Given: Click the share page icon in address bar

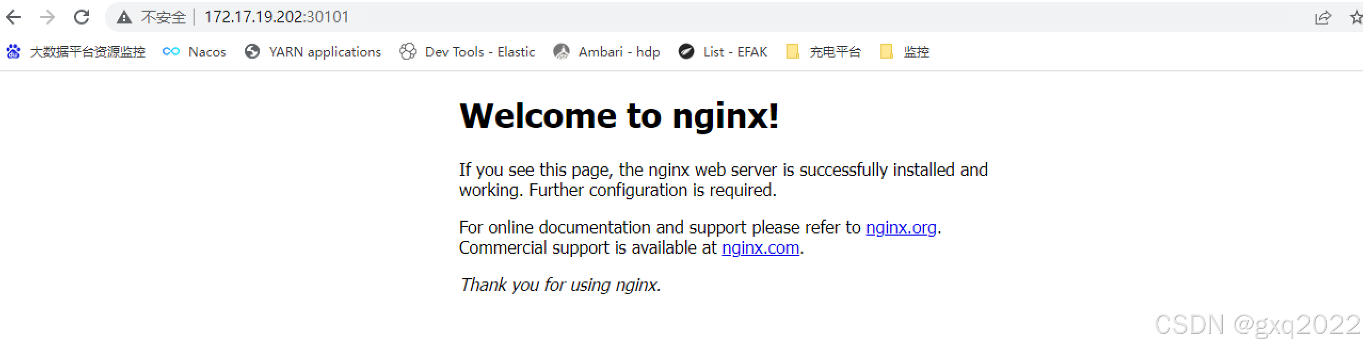Looking at the screenshot, I should [1323, 18].
